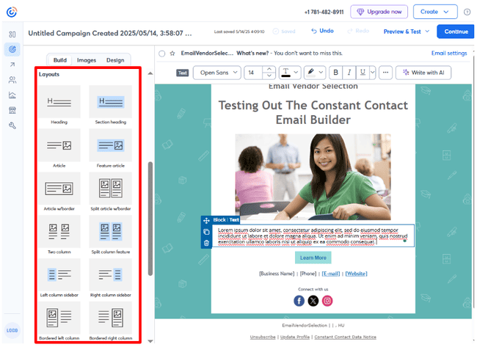Click the campaign title text
The width and height of the screenshot is (477, 347).
pyautogui.click(x=110, y=33)
